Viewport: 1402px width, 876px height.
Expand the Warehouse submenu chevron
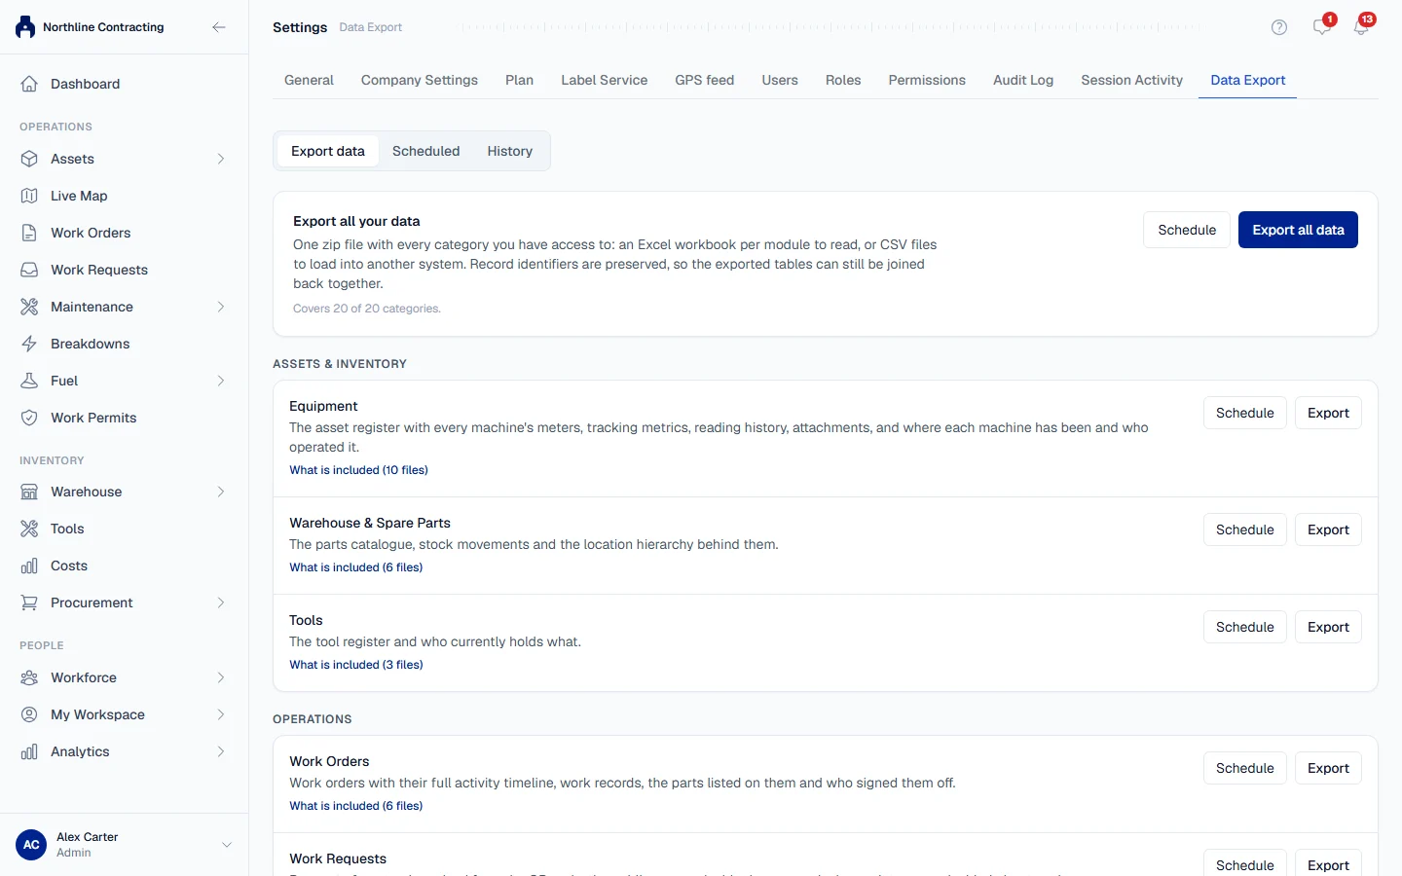coord(221,492)
